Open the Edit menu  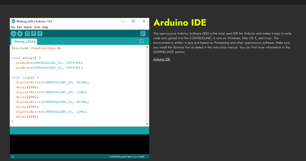tap(19, 27)
